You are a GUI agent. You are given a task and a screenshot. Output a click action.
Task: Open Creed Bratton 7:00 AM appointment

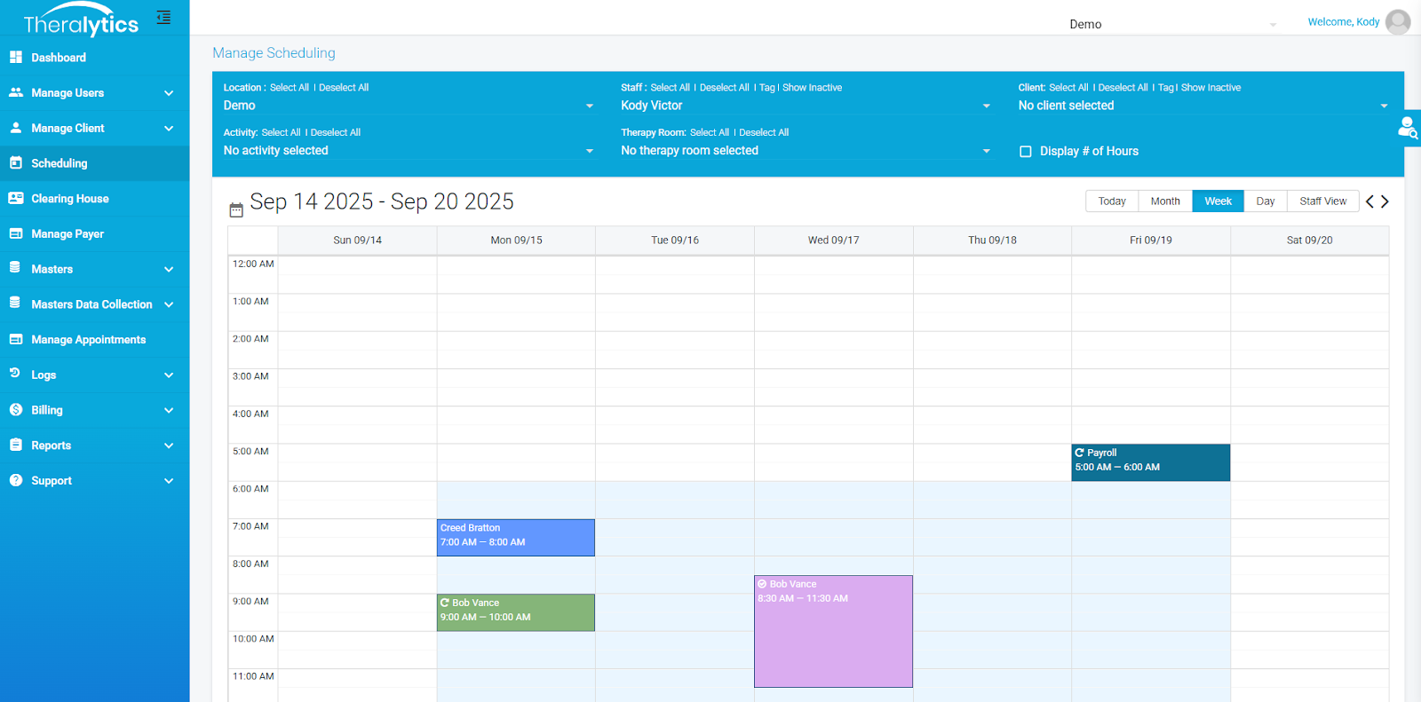(516, 538)
